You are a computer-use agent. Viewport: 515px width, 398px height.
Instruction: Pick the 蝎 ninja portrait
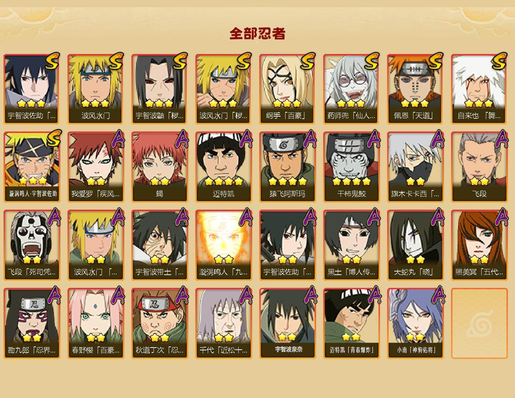coord(159,167)
